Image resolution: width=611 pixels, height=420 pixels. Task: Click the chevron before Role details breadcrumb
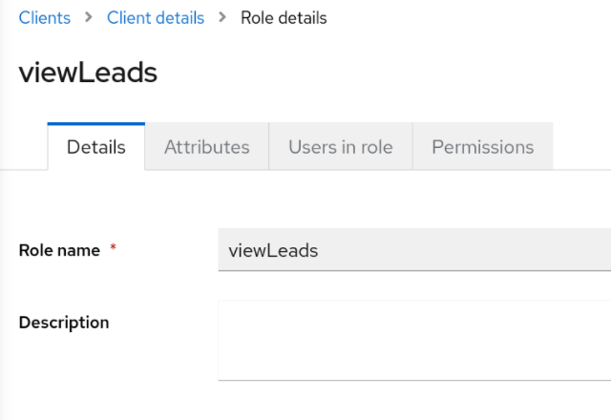tap(222, 18)
